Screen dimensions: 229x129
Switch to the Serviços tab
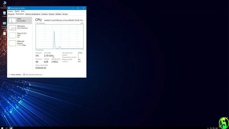[65, 14]
